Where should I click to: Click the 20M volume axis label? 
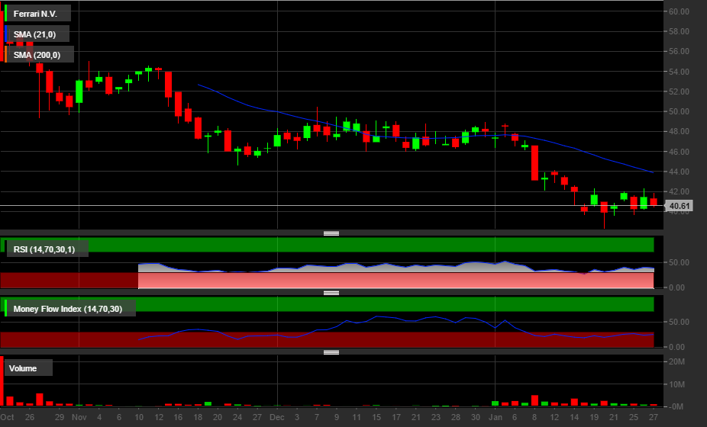pyautogui.click(x=676, y=361)
